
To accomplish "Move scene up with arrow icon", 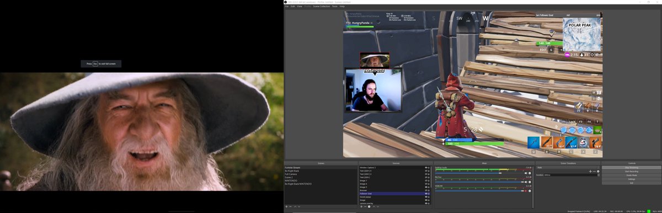I will [x=295, y=207].
